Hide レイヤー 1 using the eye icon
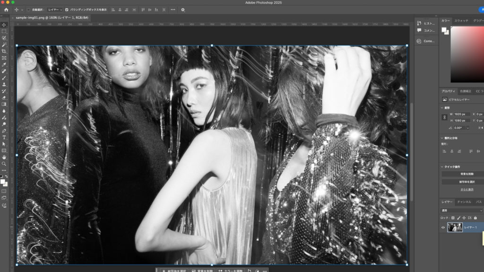Viewport: 484px width, 272px height. tap(443, 228)
